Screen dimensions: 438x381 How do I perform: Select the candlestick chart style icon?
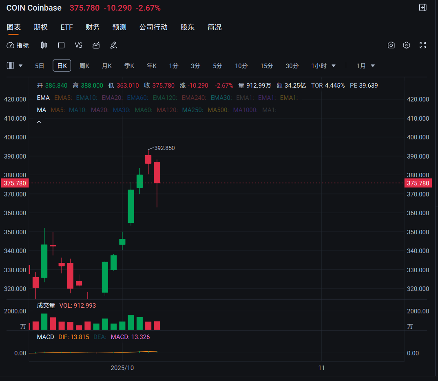click(44, 45)
